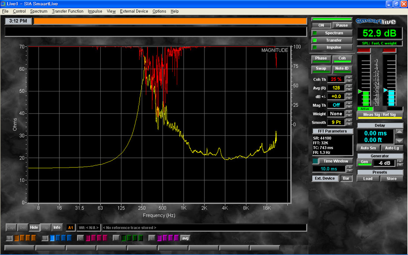Select reference bank A button
This screenshot has width=408, height=255.
tap(9, 238)
